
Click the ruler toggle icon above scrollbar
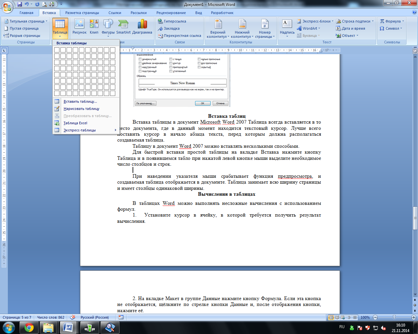415,51
